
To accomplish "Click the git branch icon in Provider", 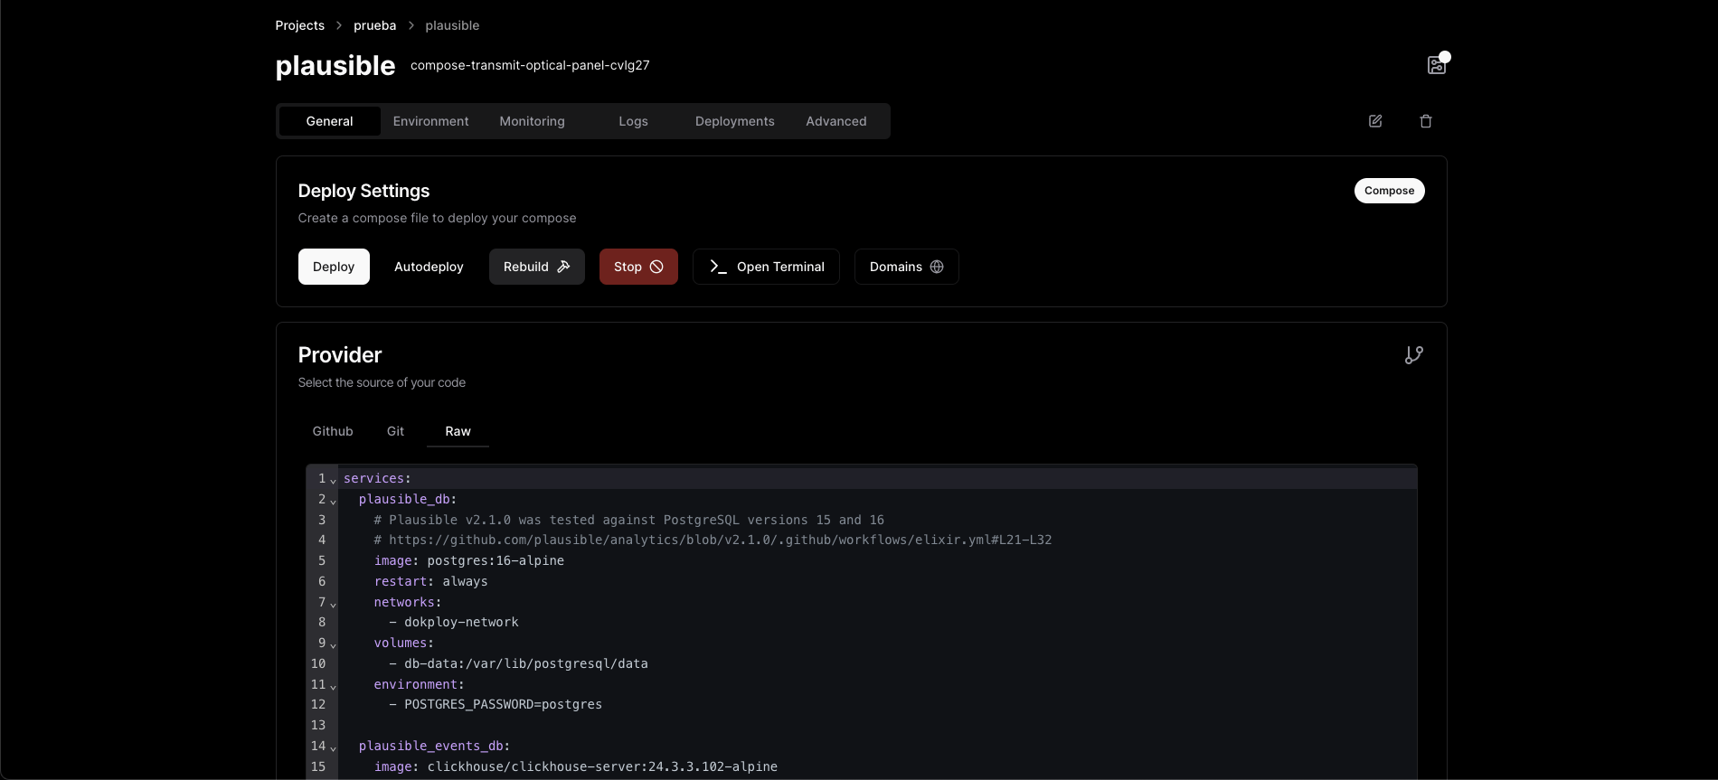I will coord(1414,355).
